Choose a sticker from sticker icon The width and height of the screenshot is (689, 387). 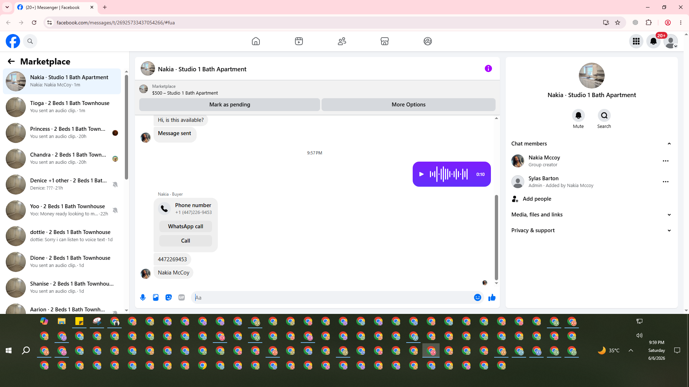pos(169,297)
